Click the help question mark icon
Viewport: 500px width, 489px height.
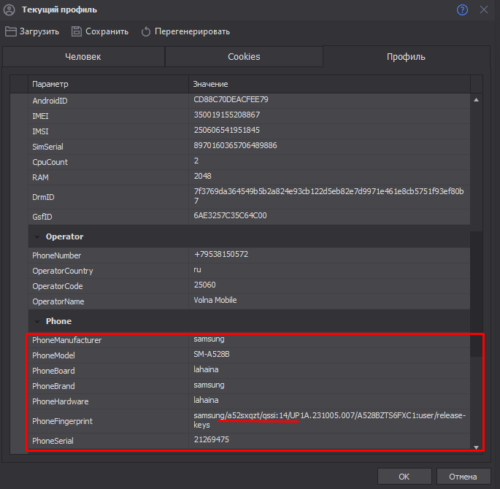(462, 10)
